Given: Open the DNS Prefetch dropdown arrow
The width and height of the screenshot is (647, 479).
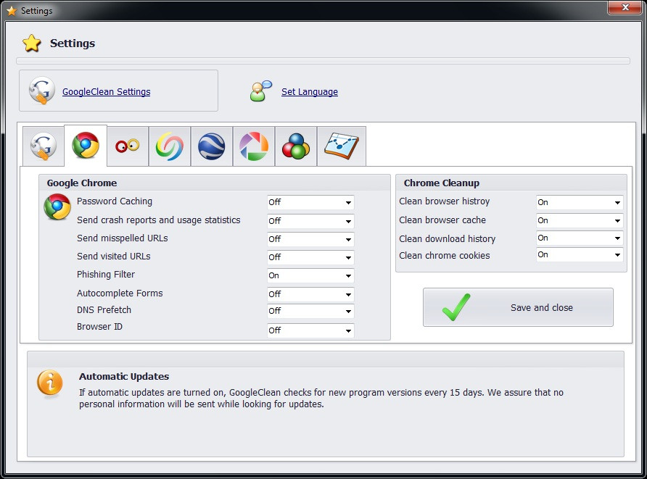Looking at the screenshot, I should click(x=349, y=311).
